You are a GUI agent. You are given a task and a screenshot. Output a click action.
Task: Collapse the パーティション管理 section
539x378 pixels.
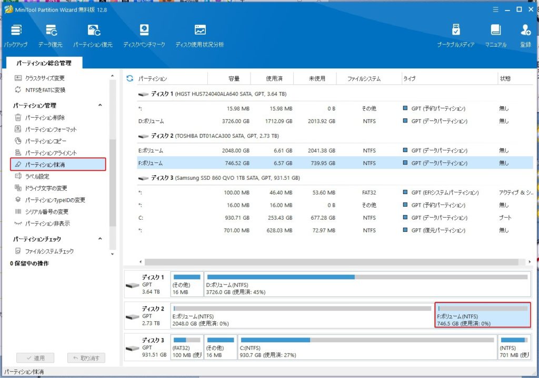coord(100,106)
